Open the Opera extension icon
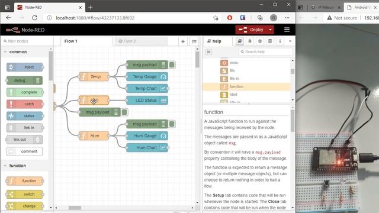Viewport: 379px width, 213px height. tap(230, 18)
